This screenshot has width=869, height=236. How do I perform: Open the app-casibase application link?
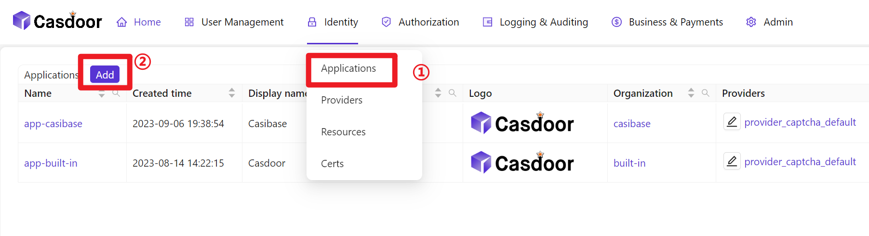[x=53, y=124]
